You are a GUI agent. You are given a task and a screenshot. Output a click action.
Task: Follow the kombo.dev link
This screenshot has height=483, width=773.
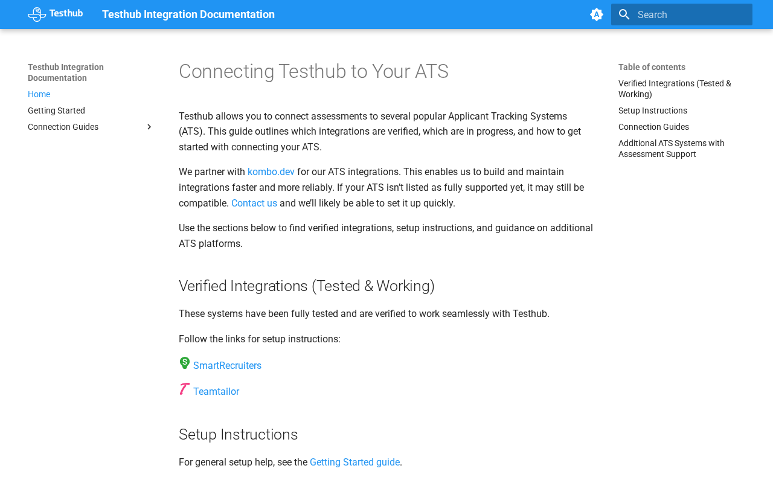coord(271,172)
